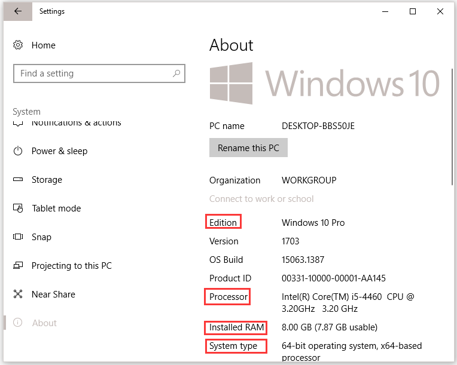Open Tablet mode settings

[x=56, y=208]
